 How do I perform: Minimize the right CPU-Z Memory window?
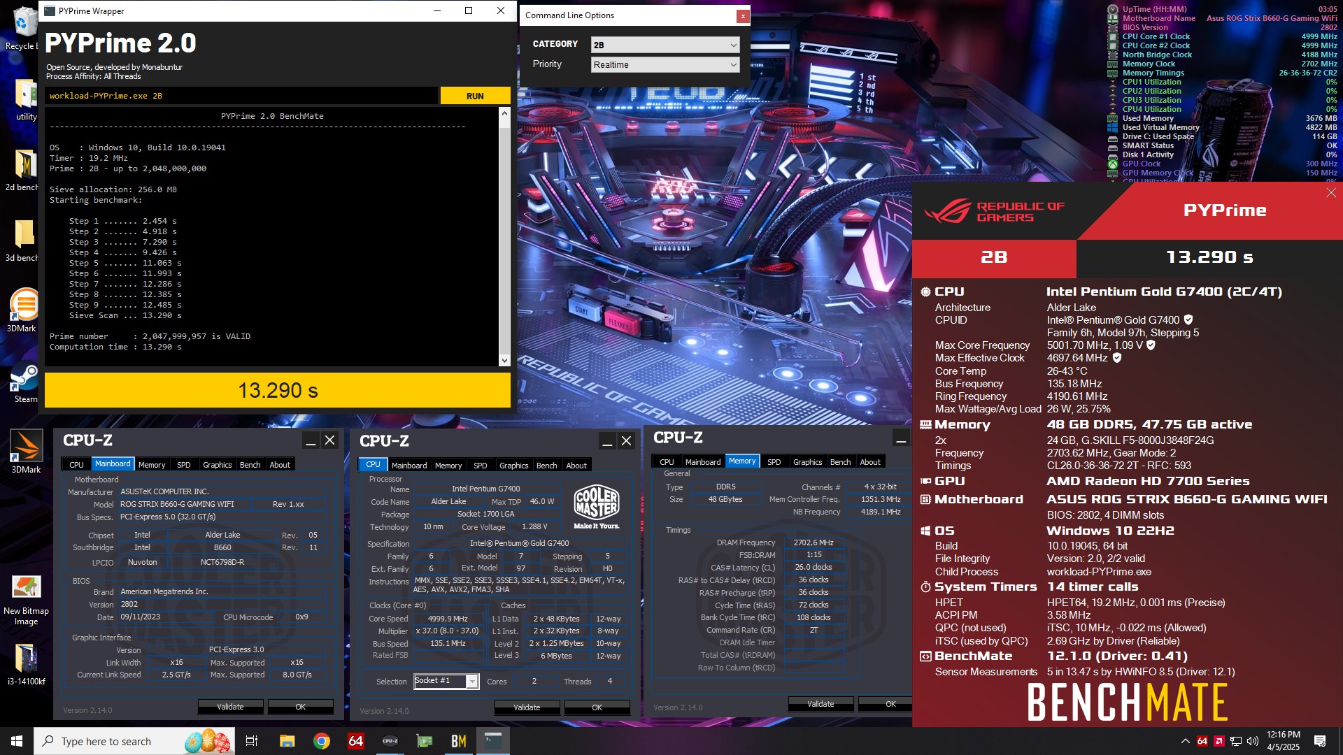[x=902, y=439]
